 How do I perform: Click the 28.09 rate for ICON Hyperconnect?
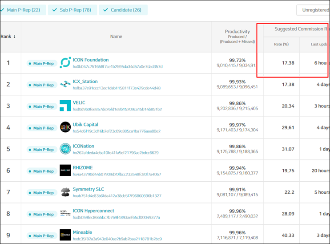(x=288, y=214)
